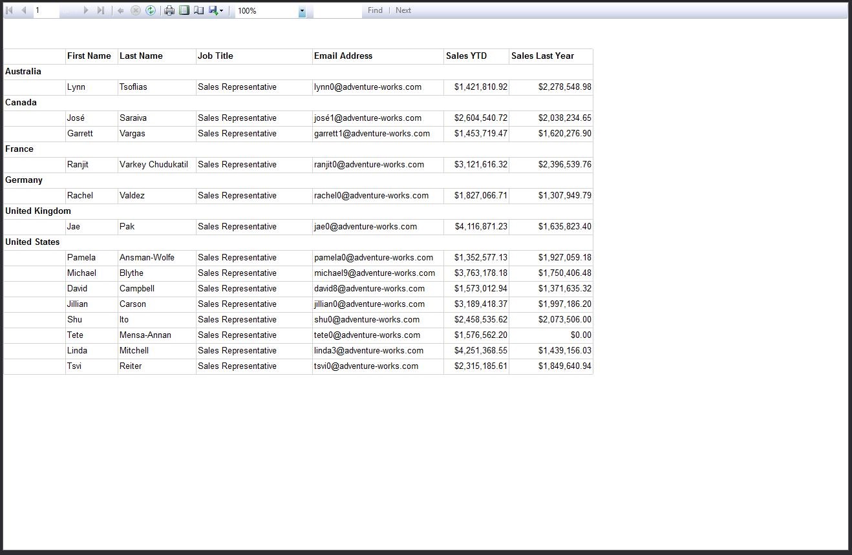Return to the parent report
This screenshot has width=852, height=555.
120,10
